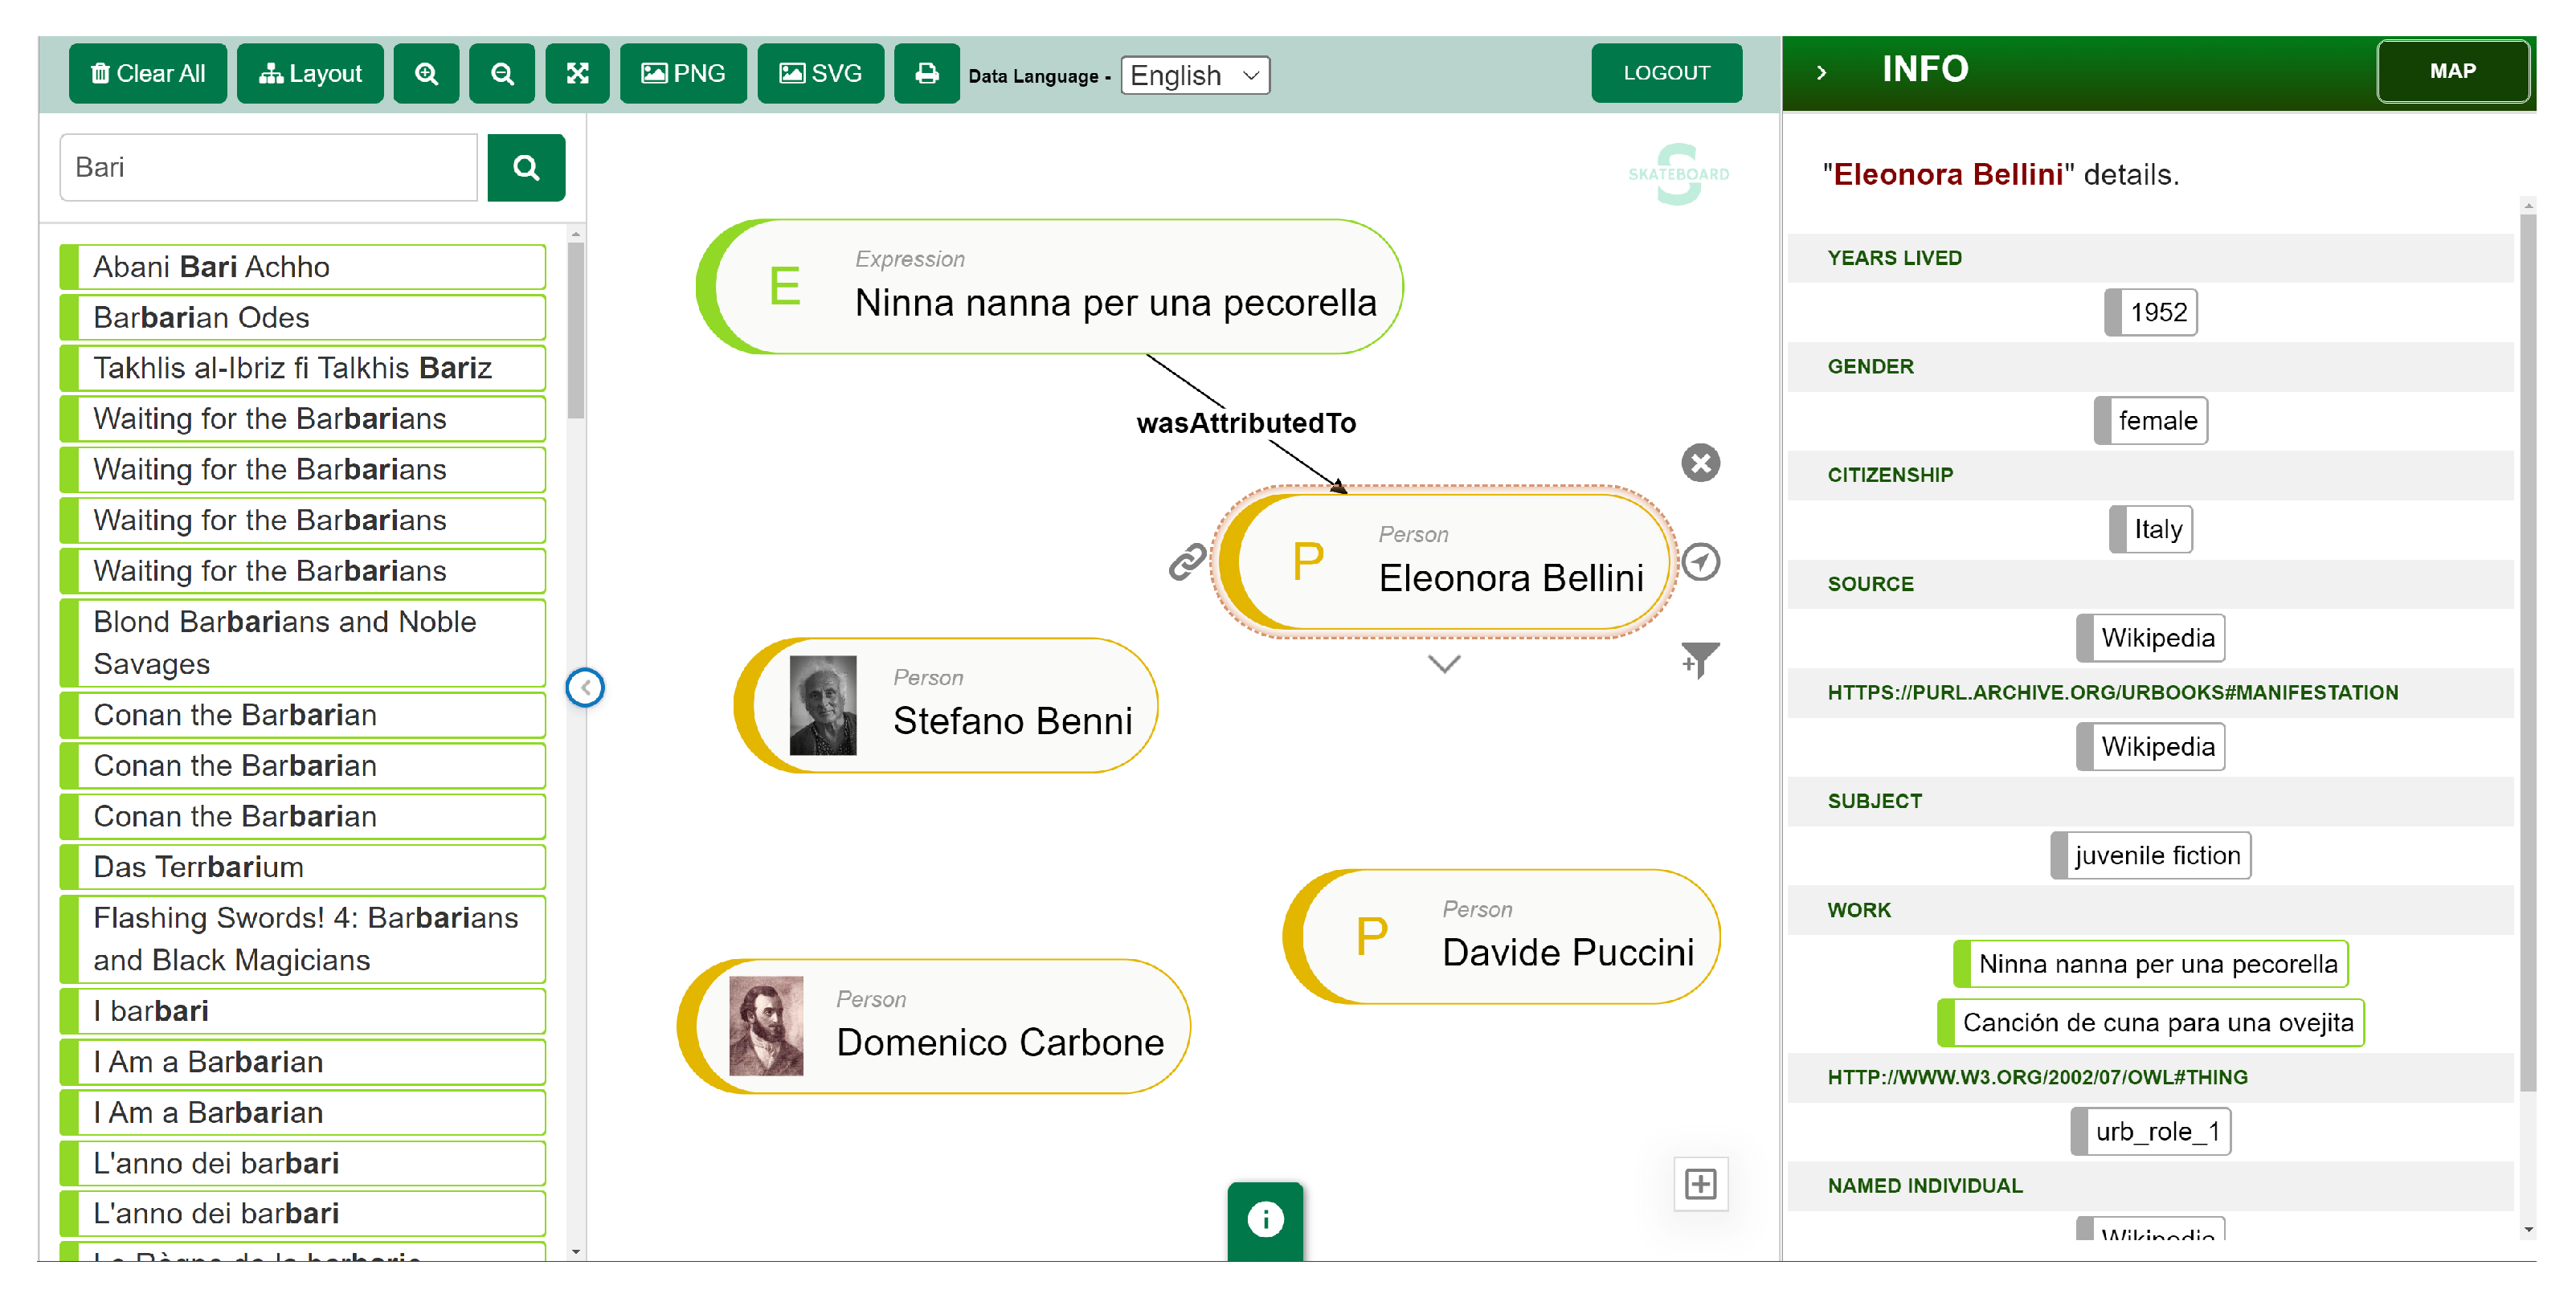Image resolution: width=2576 pixels, height=1302 pixels.
Task: Click the add filter funnel icon
Action: (1699, 660)
